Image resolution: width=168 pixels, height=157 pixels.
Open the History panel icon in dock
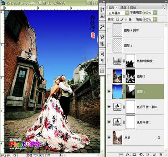pyautogui.click(x=102, y=10)
